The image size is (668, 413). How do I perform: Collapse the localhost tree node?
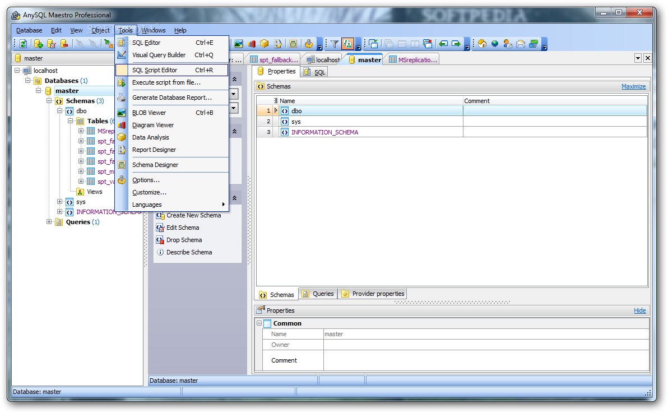[x=17, y=70]
